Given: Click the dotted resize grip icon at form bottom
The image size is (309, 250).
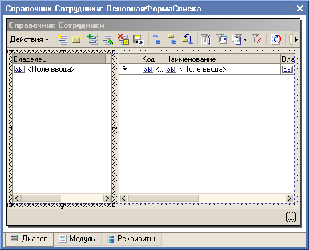Looking at the screenshot, I should point(291,217).
